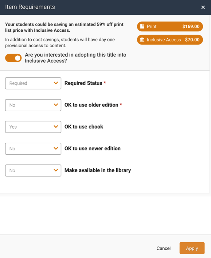Select the Inclusive Access $70.00 price button
The width and height of the screenshot is (211, 258).
click(170, 40)
